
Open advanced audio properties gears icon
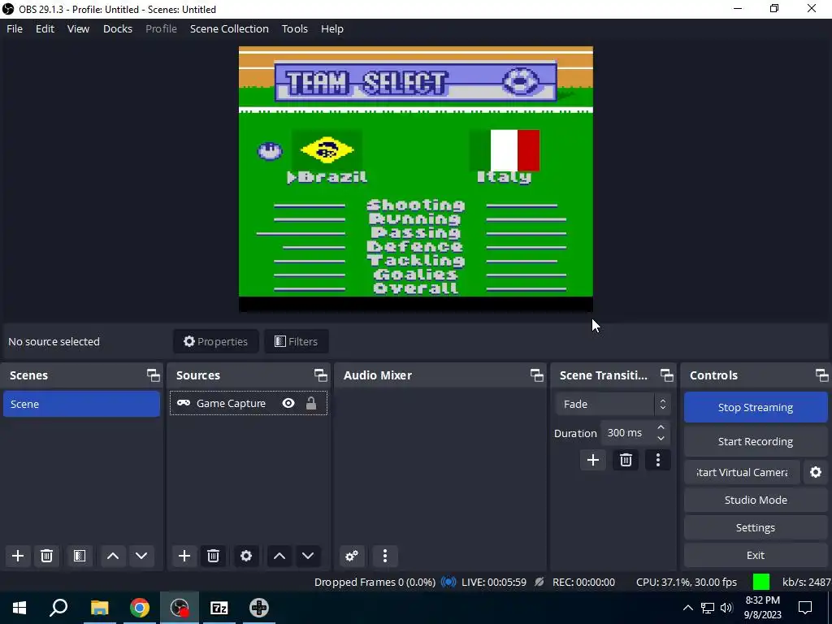[352, 556]
